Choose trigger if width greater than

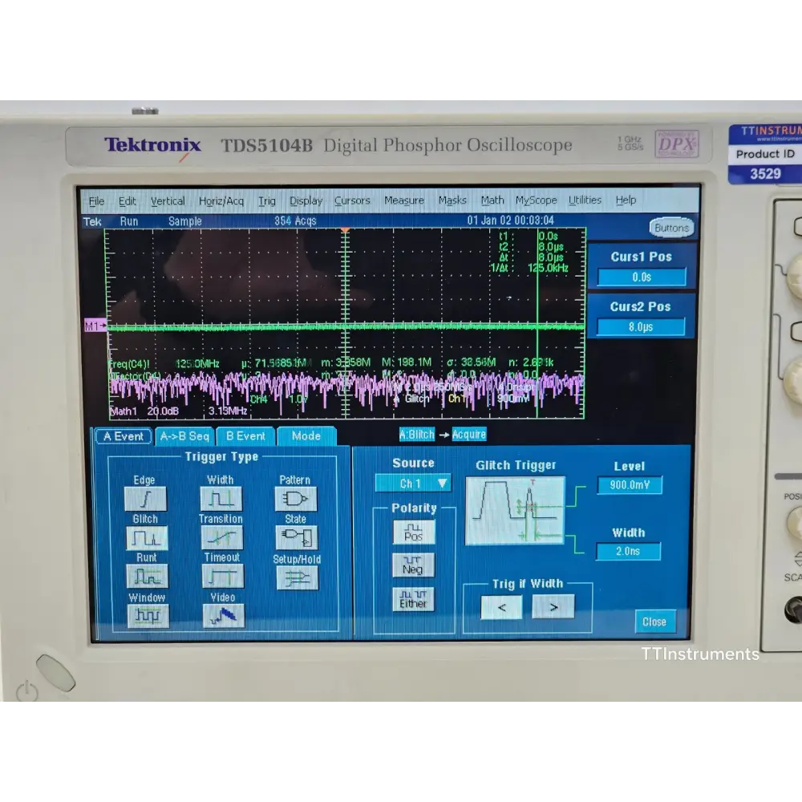(x=553, y=606)
